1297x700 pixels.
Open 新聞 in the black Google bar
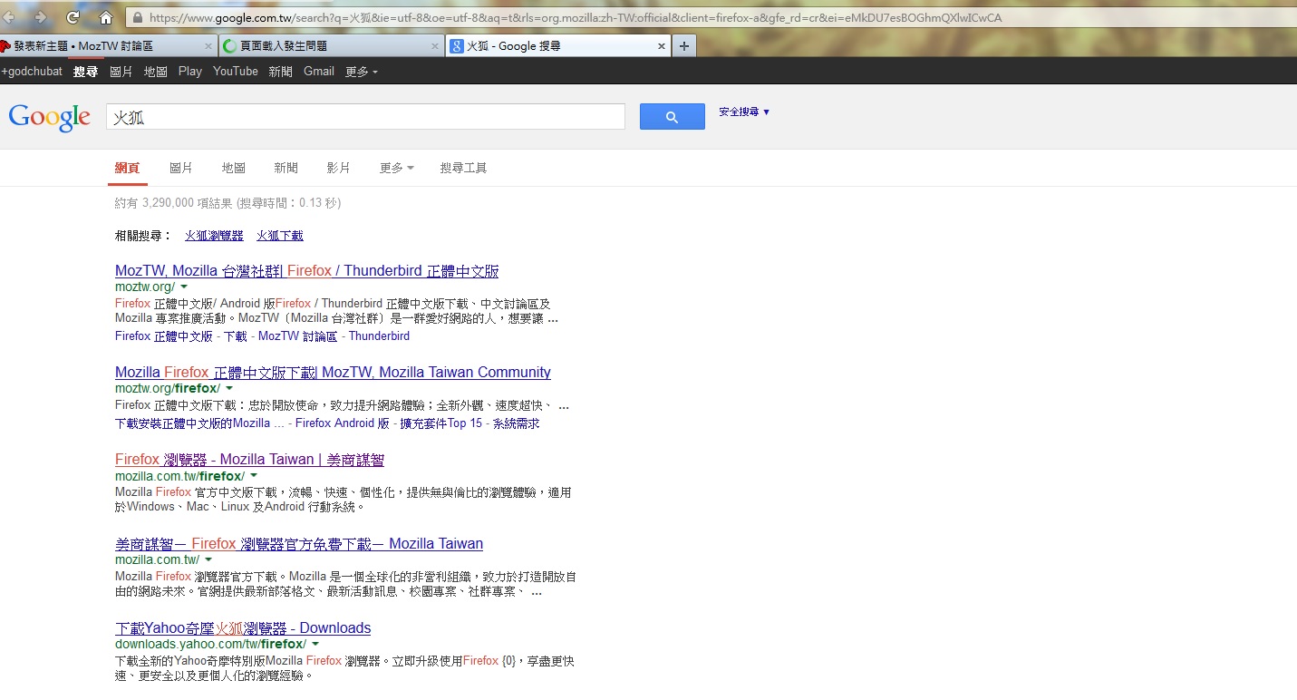pos(281,72)
